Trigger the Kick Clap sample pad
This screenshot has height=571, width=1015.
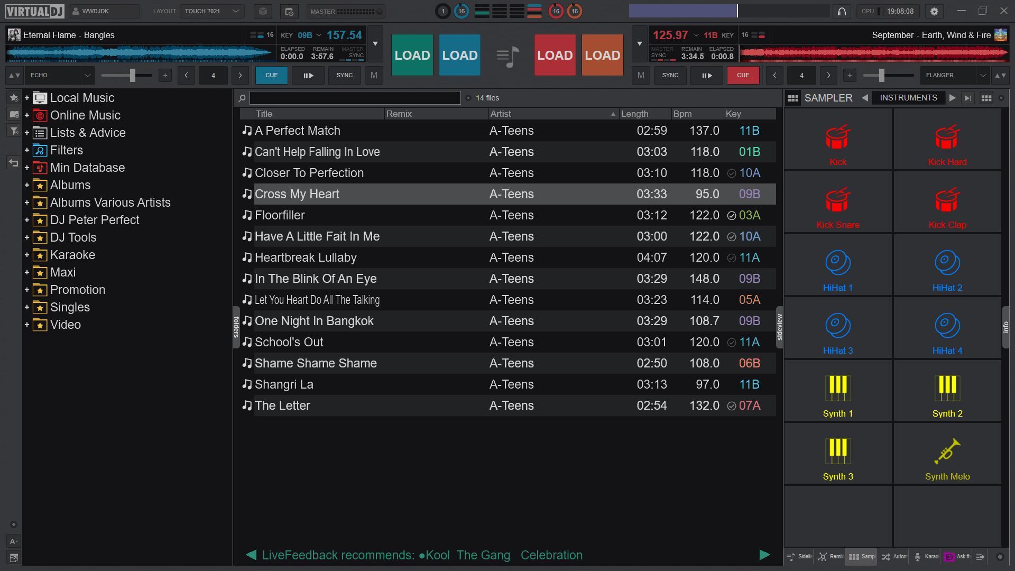[x=947, y=202]
